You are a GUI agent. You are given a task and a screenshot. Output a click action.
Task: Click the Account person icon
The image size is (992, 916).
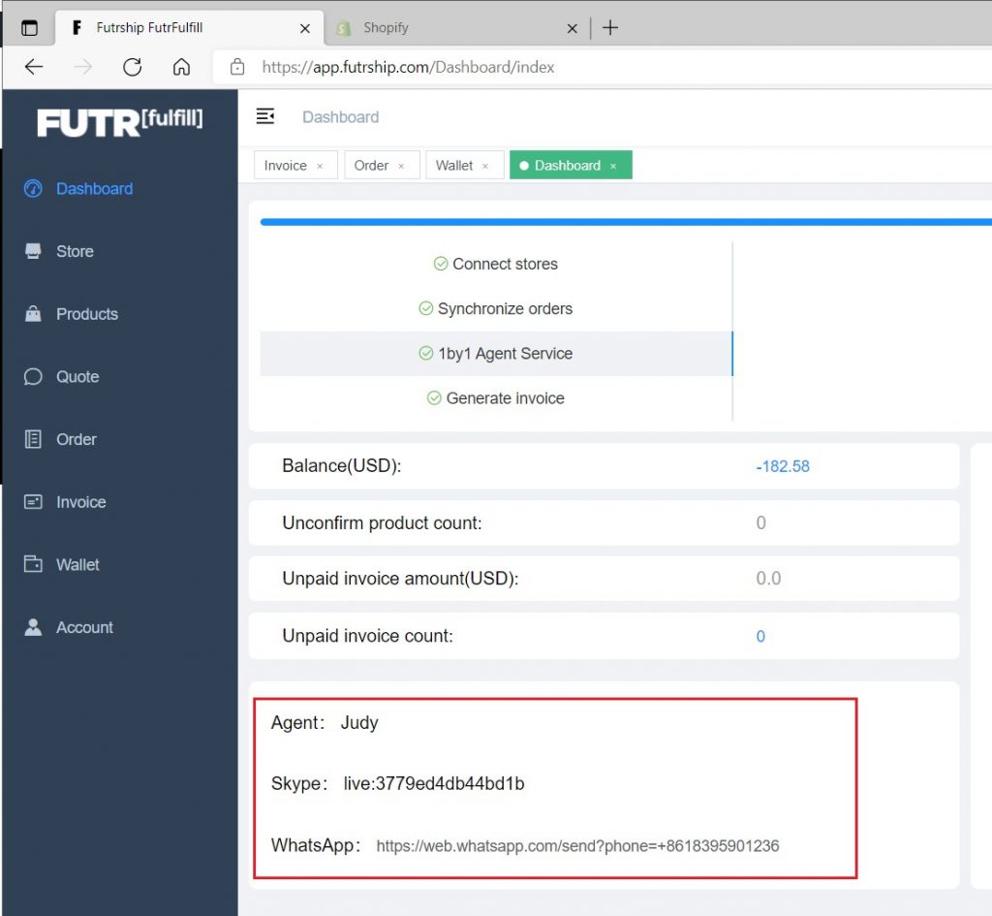pos(33,627)
